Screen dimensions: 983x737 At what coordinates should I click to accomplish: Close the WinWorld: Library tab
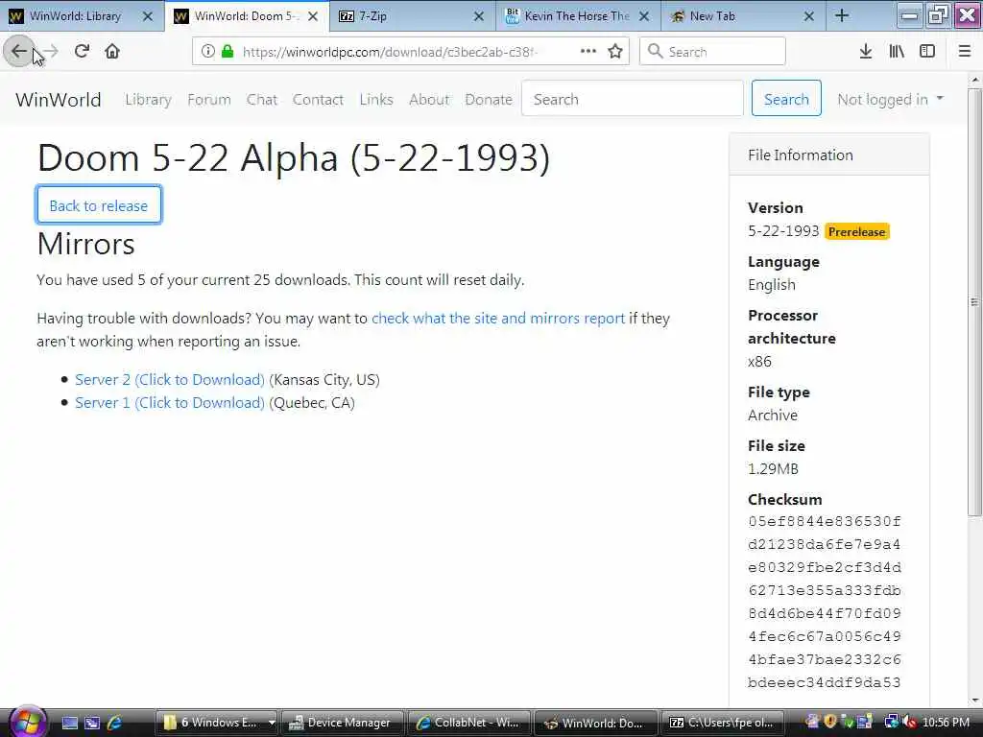pyautogui.click(x=147, y=17)
